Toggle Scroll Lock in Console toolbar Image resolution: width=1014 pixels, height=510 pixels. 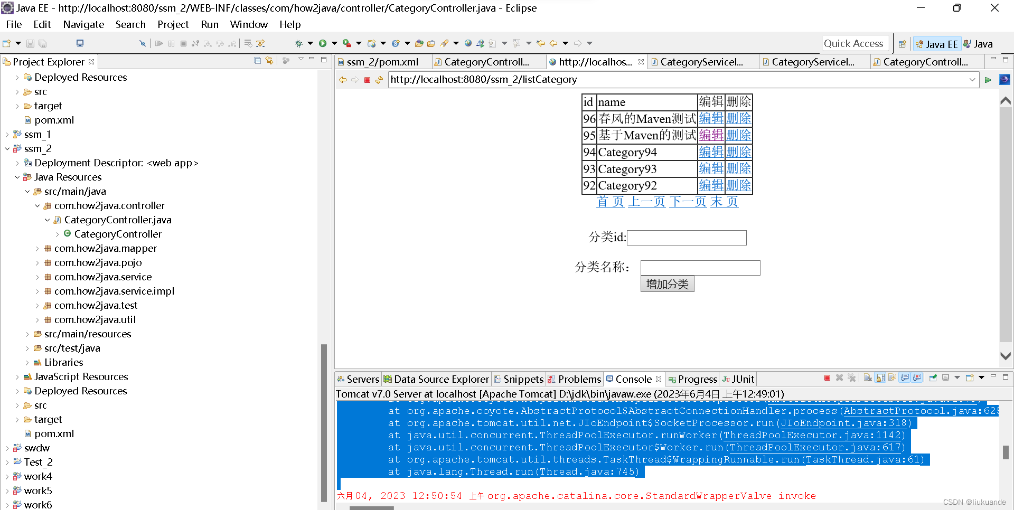tap(880, 378)
